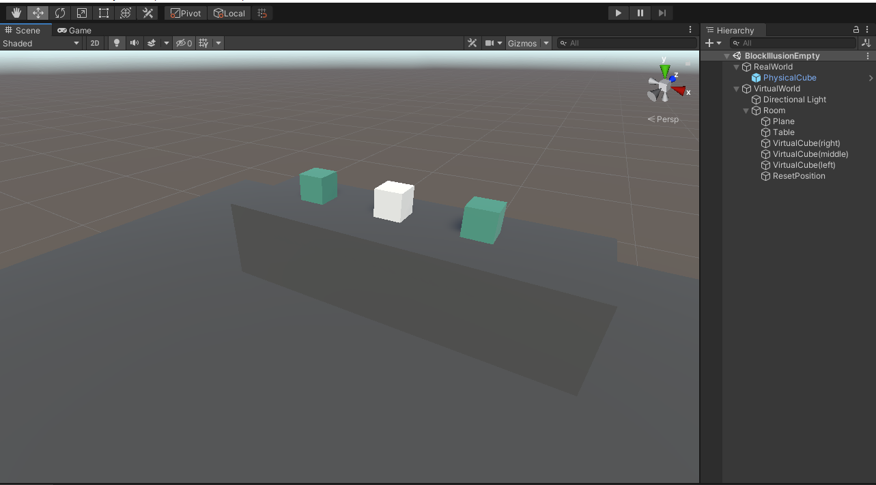Select the Hand tool
Viewport: 876px width, 485px height.
16,13
